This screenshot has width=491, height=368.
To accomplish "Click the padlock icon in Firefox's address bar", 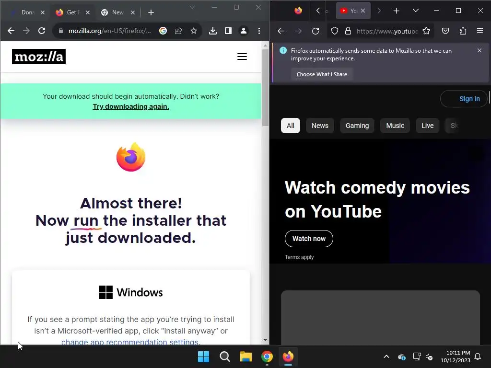I will coord(348,31).
